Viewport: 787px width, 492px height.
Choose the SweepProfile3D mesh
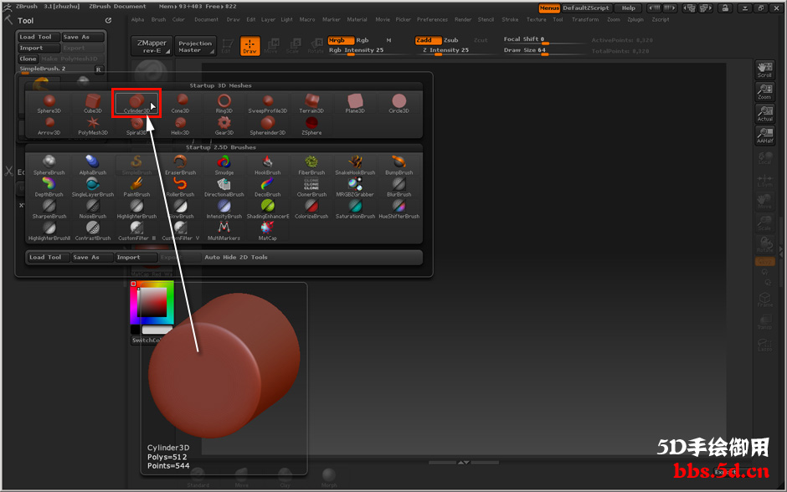click(268, 103)
